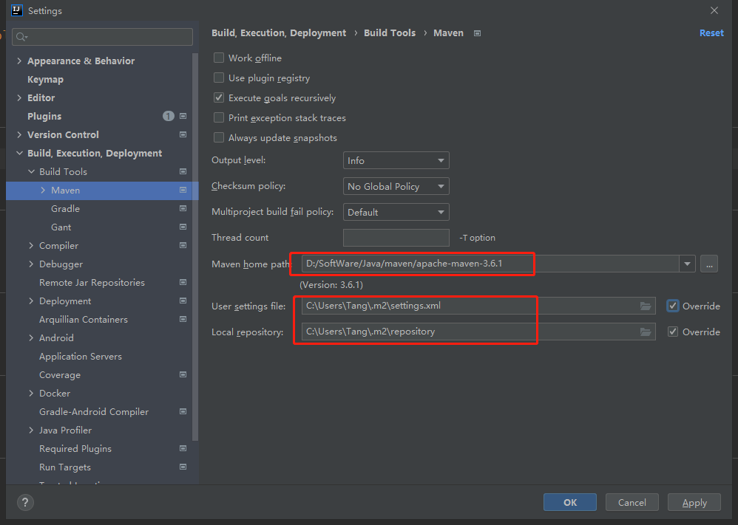Enable the Work offline checkbox
The height and width of the screenshot is (525, 738).
219,58
